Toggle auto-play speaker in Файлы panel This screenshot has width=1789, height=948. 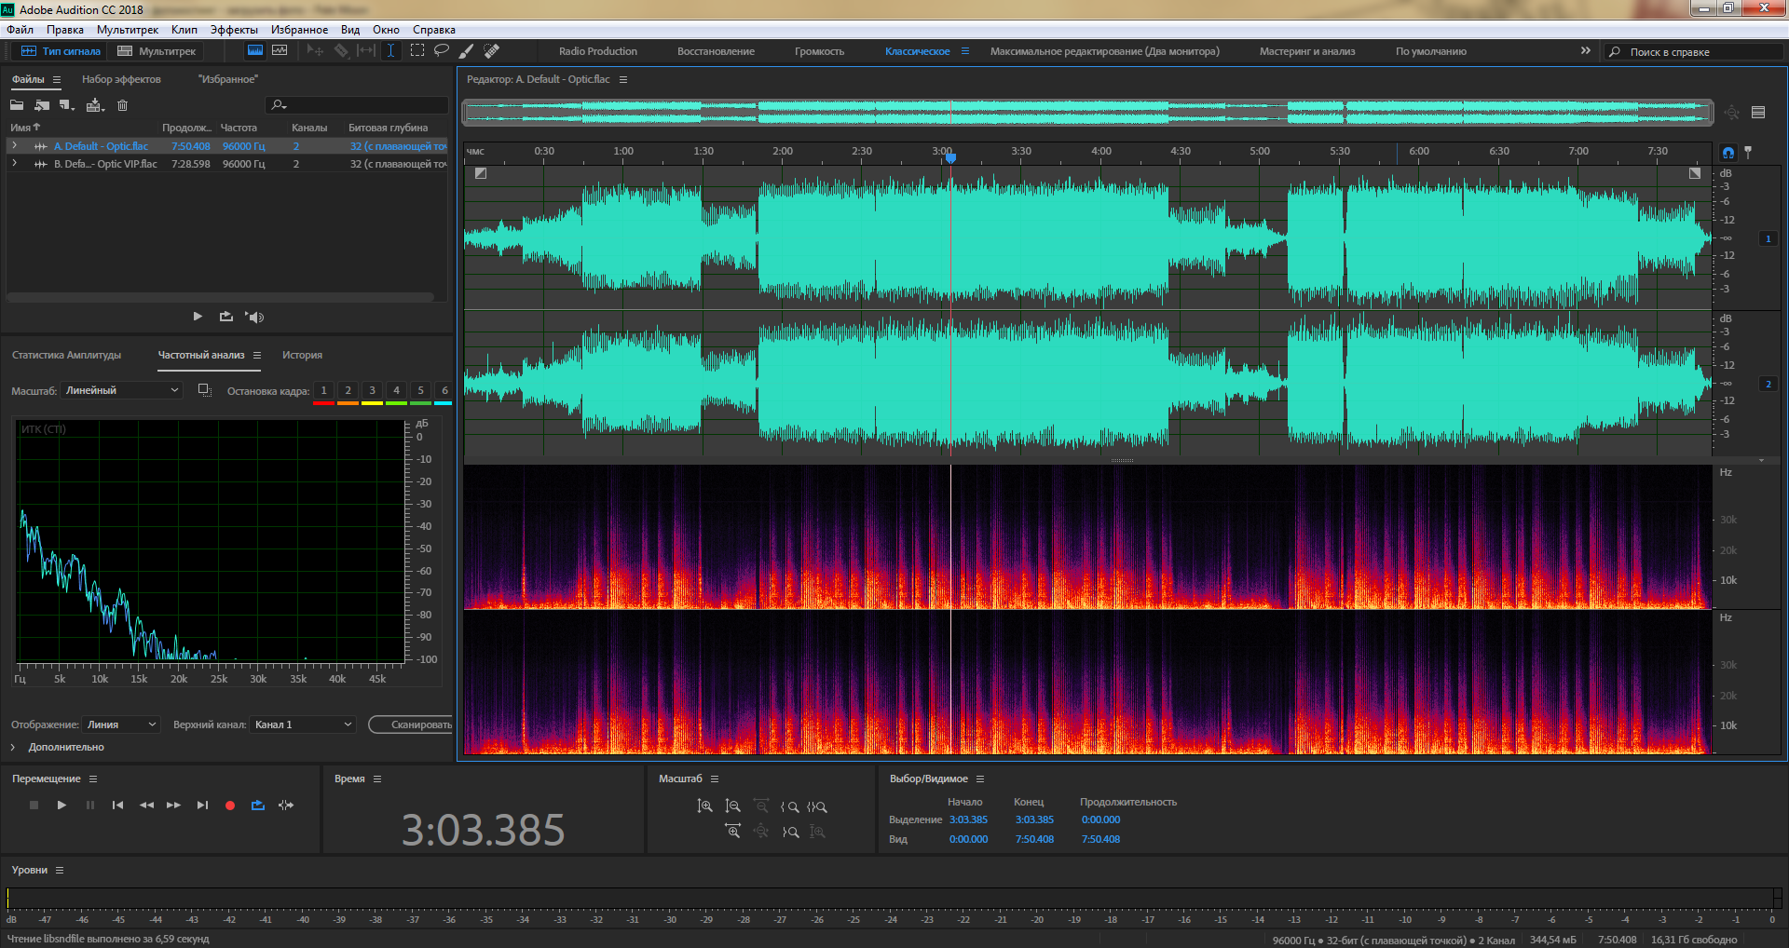pos(254,317)
